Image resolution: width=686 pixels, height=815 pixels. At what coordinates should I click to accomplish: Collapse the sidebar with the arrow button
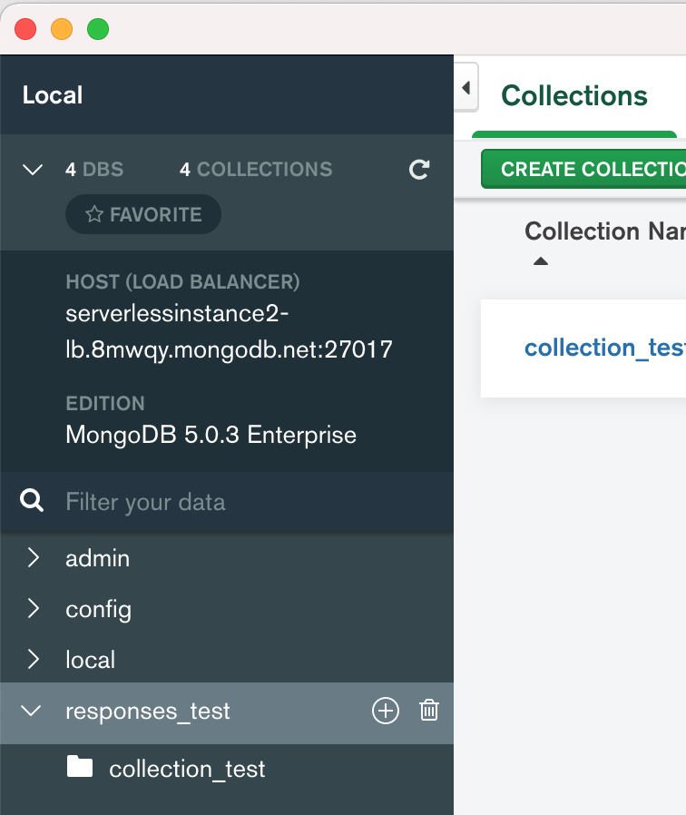click(x=465, y=87)
